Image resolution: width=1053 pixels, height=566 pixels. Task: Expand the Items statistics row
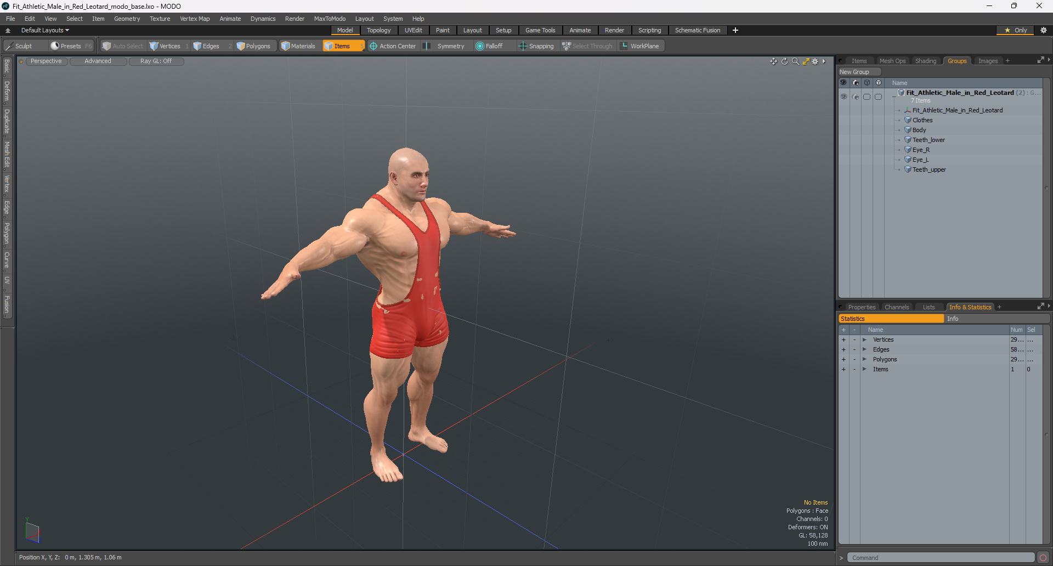click(x=864, y=370)
